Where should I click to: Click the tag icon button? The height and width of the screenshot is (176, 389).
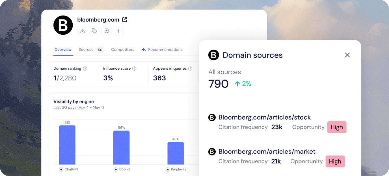[94, 31]
